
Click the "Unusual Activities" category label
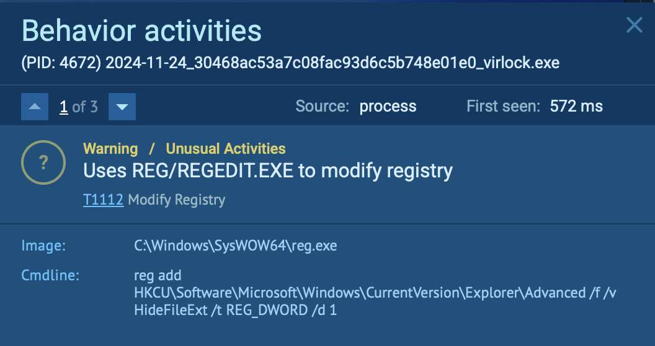(x=226, y=149)
